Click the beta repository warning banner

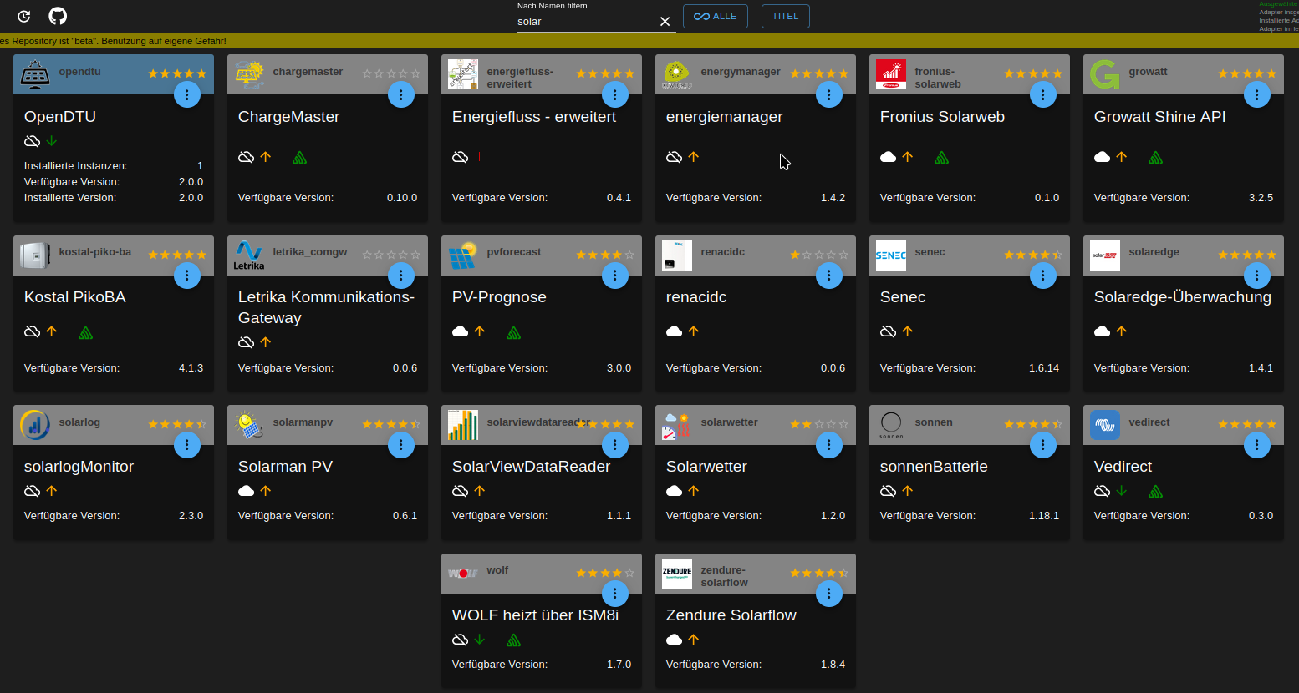click(x=649, y=41)
